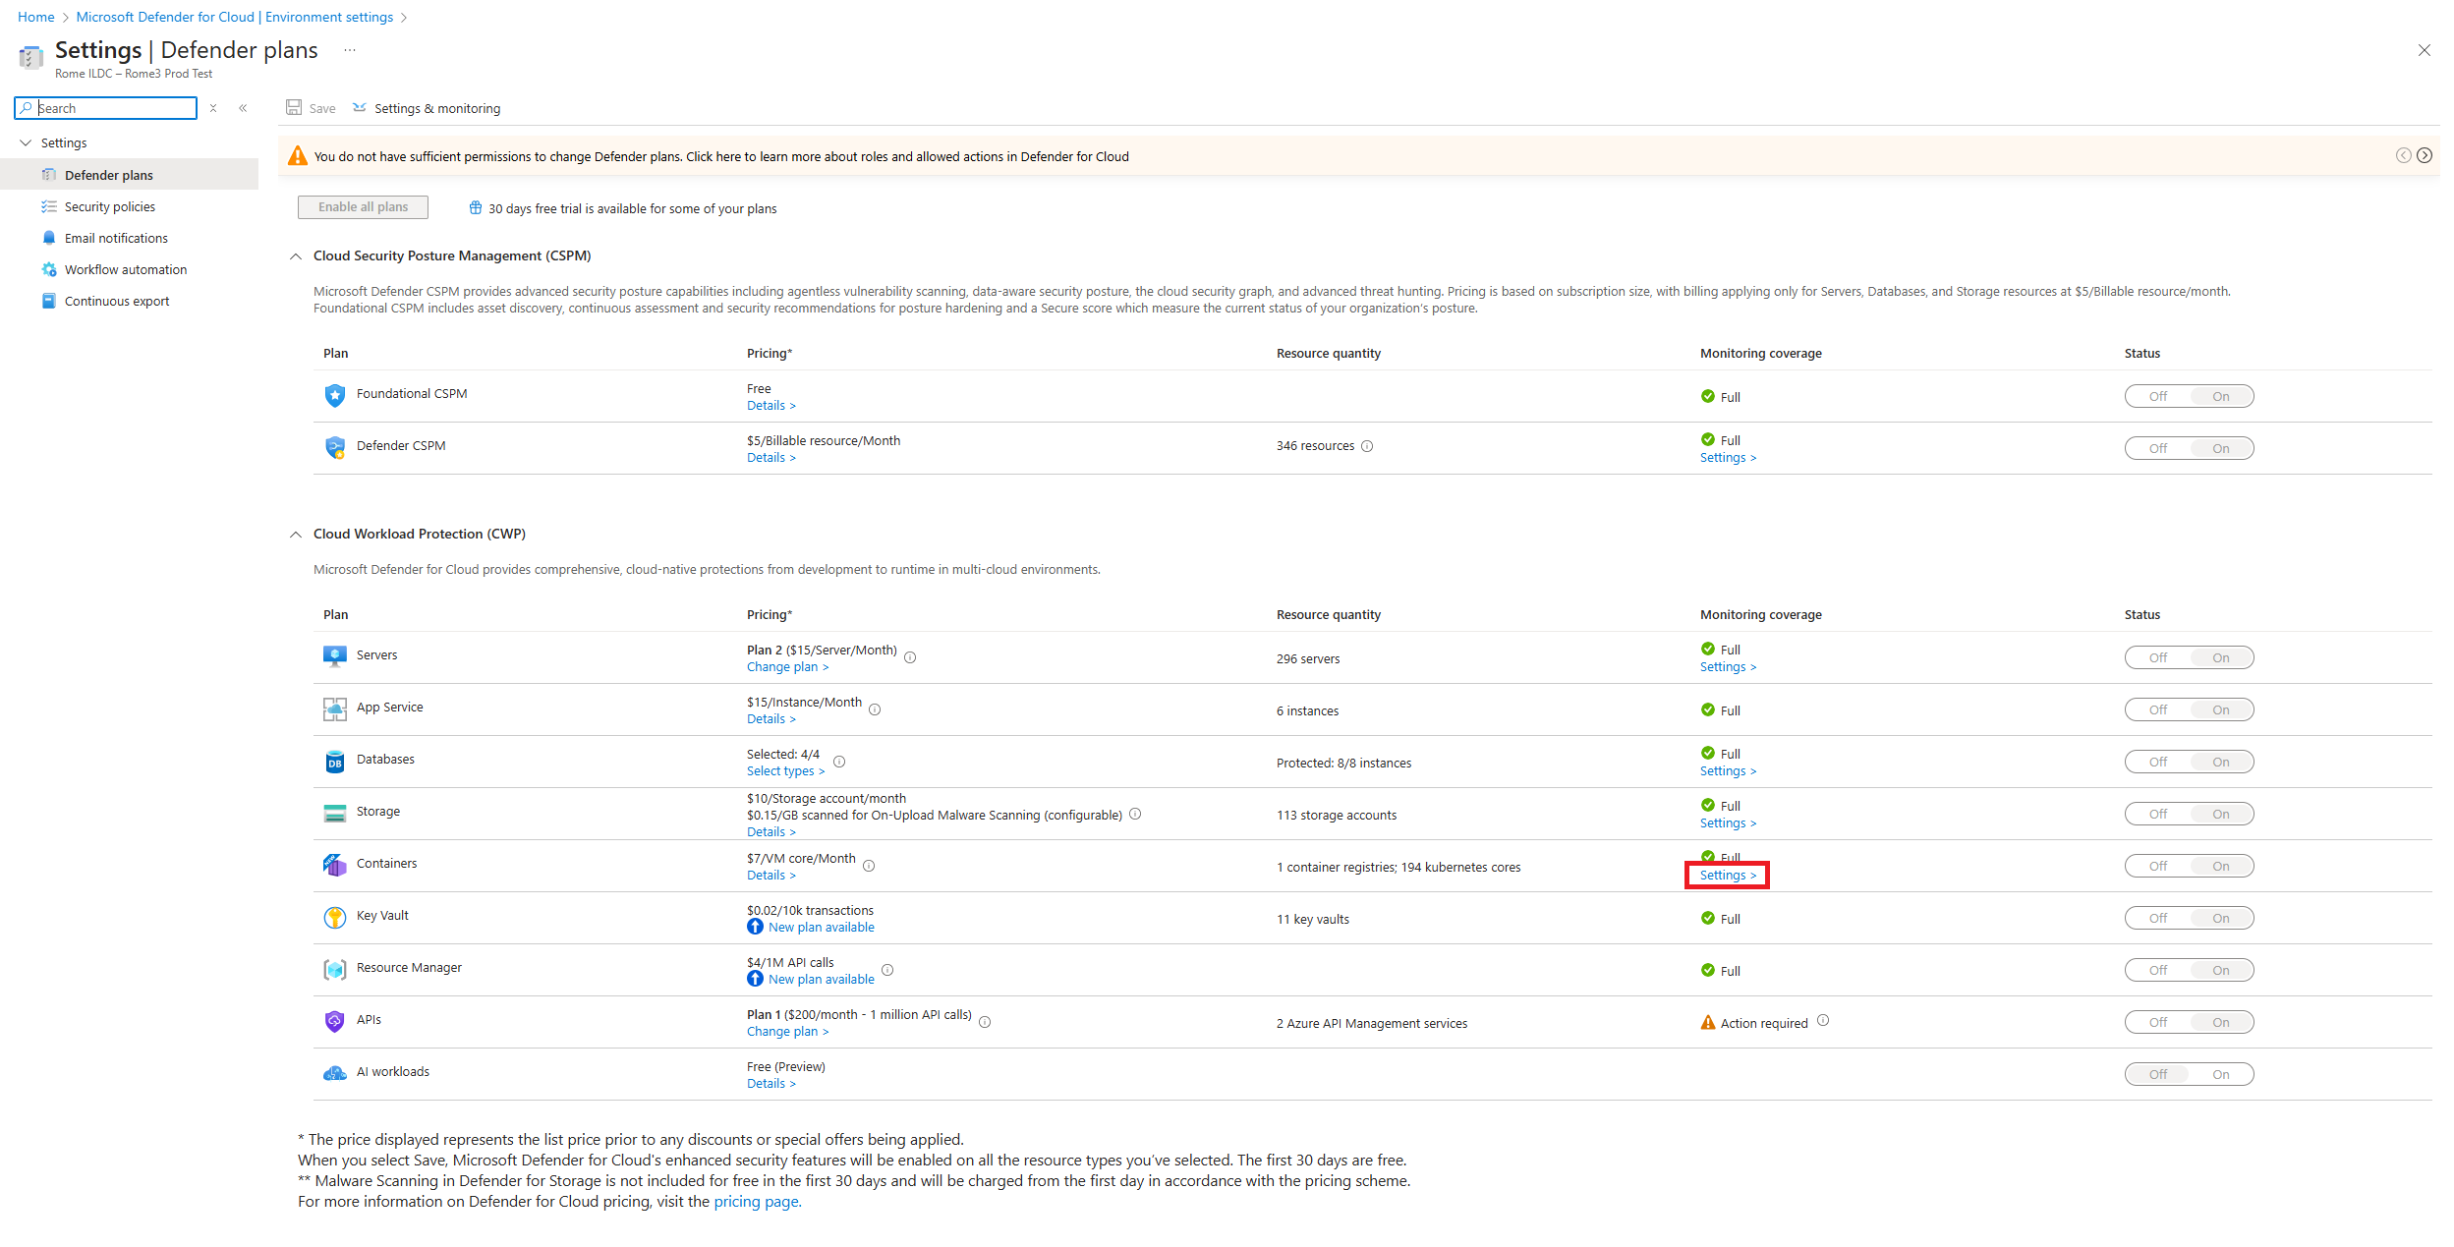Toggle App Service plan status switch
The image size is (2454, 1247).
pos(2189,709)
